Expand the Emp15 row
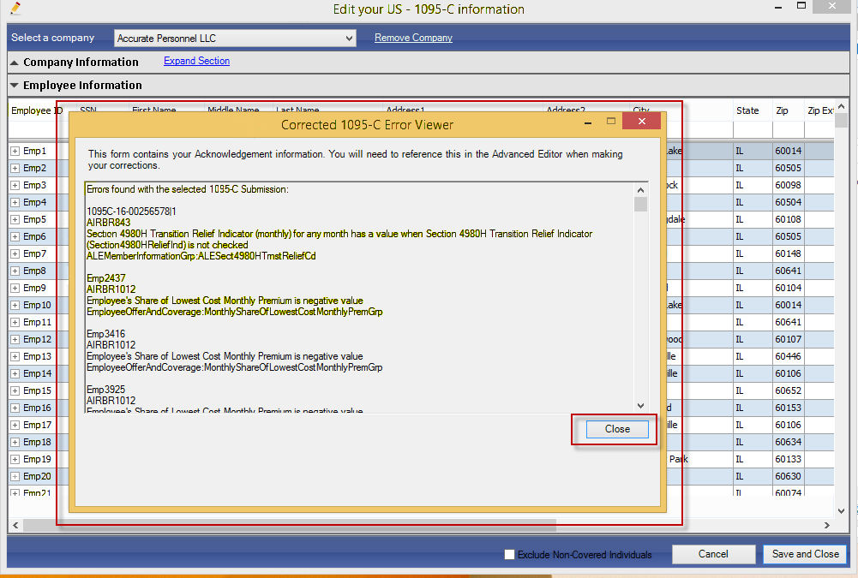Screen dimensions: 858x578 pyautogui.click(x=15, y=391)
